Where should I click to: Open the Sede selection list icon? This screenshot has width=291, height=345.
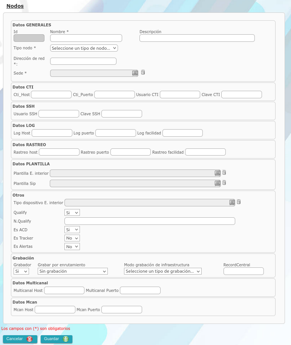[135, 73]
